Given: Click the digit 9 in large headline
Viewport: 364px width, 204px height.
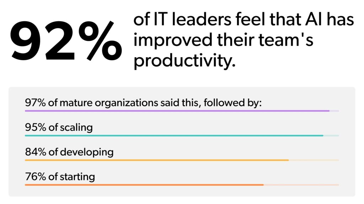Looking at the screenshot, I should tap(26, 41).
